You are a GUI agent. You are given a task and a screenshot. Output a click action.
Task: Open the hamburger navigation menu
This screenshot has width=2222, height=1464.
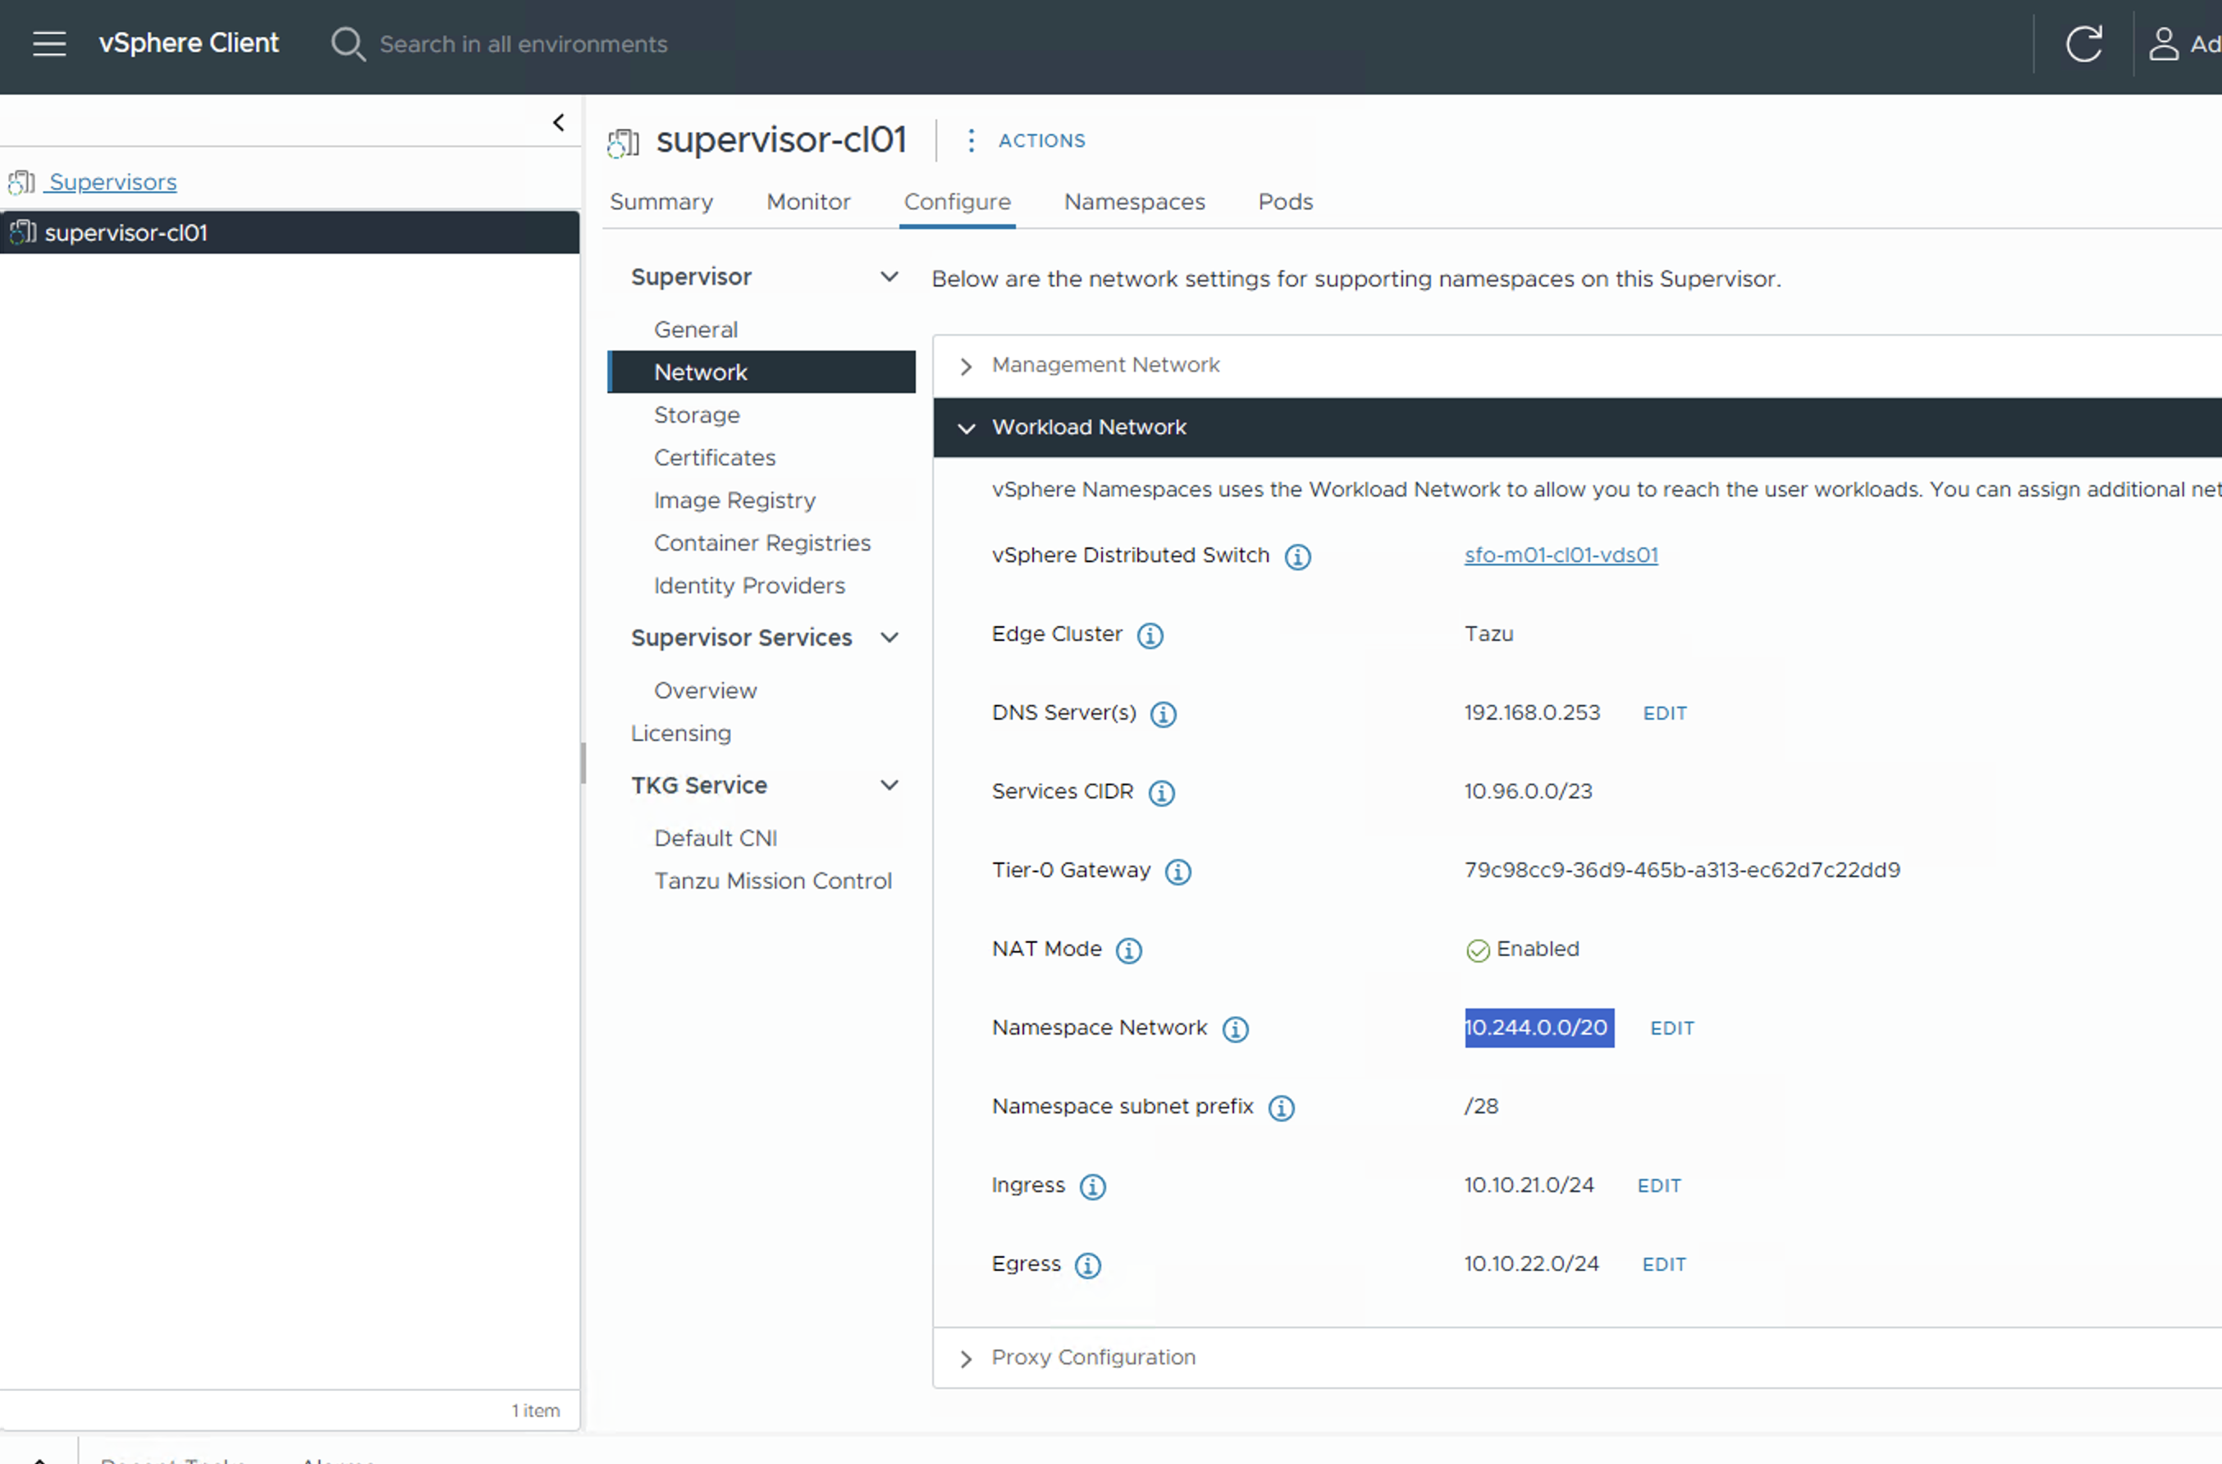pyautogui.click(x=48, y=43)
